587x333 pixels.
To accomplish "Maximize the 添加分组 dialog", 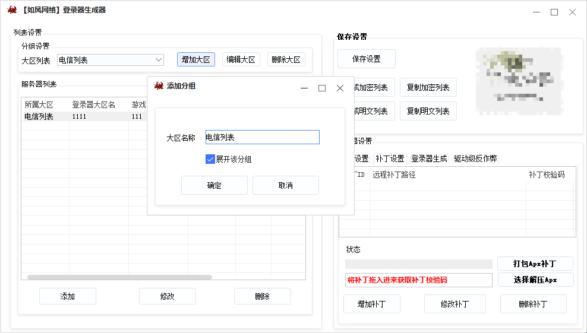I will coord(322,88).
